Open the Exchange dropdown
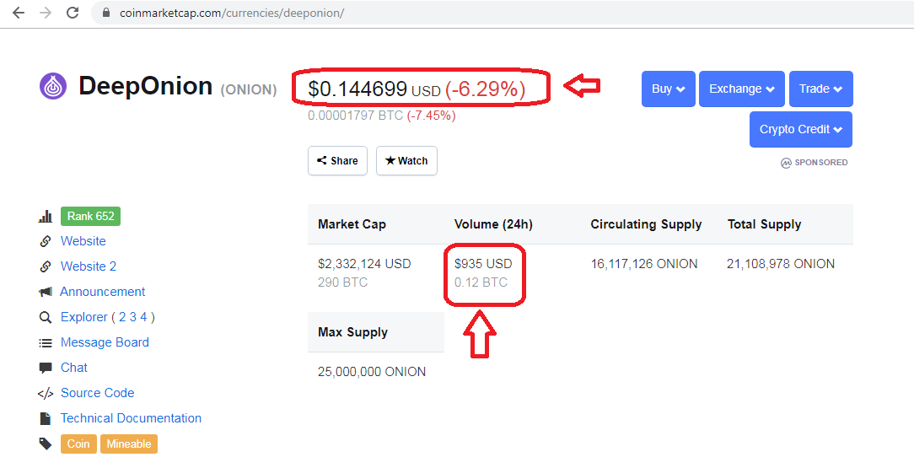This screenshot has width=914, height=468. tap(741, 89)
